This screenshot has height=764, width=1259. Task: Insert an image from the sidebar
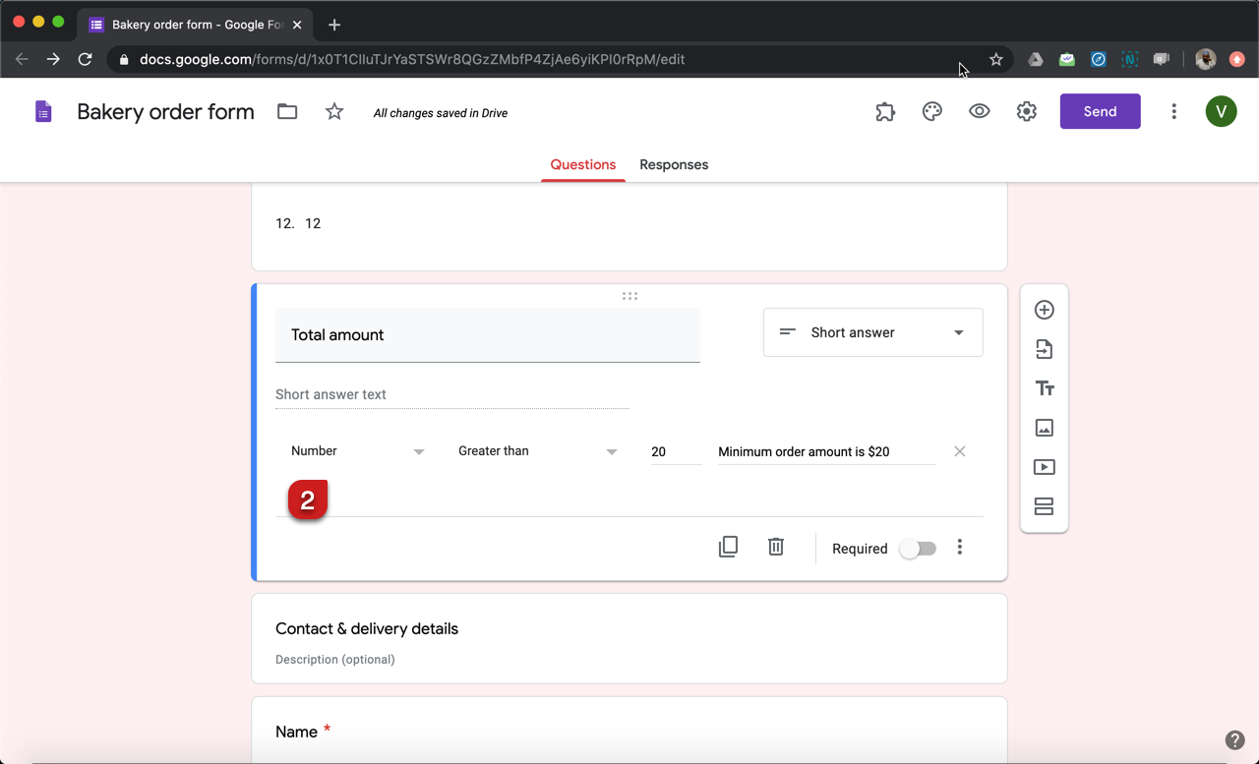1044,428
